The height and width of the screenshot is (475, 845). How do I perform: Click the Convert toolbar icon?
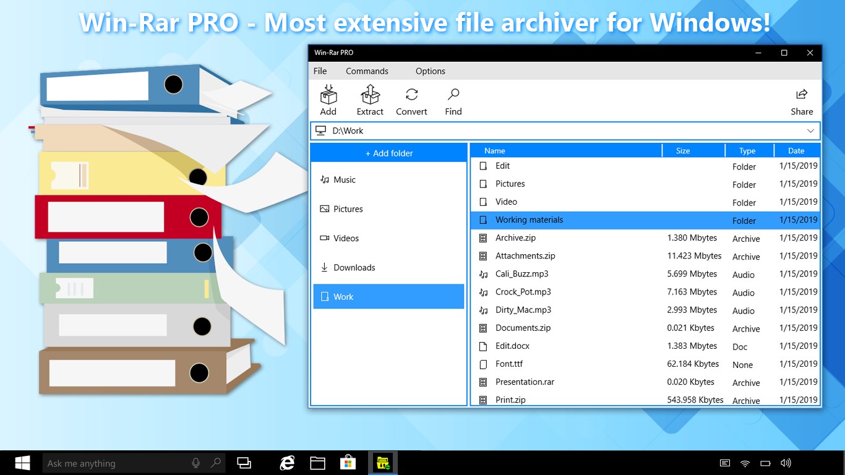tap(411, 95)
